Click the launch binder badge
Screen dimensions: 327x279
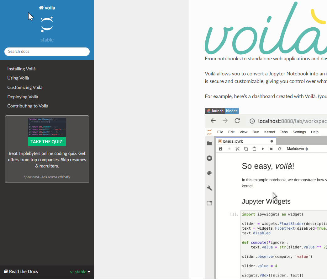(222, 111)
